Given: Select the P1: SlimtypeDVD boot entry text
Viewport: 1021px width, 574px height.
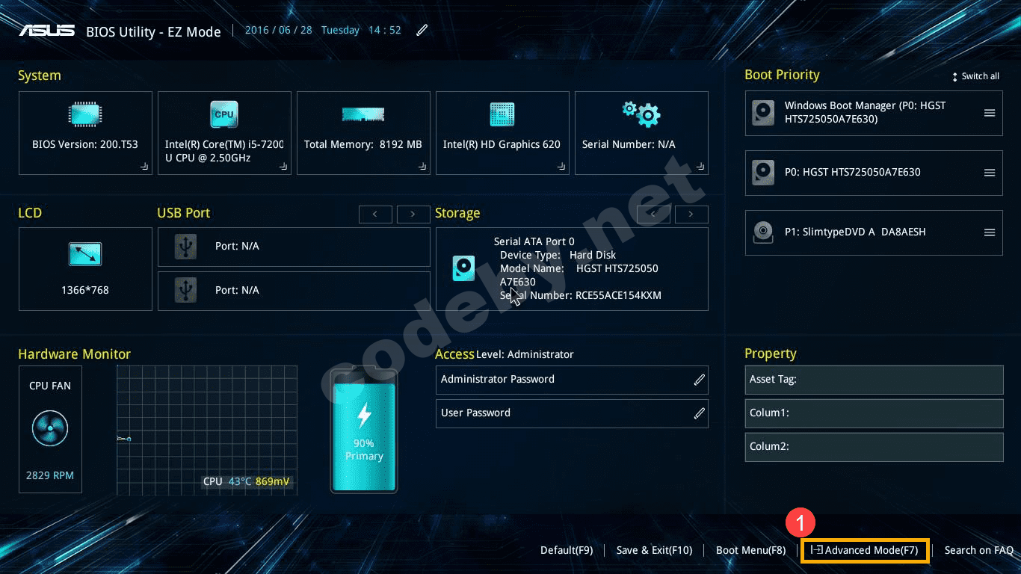Looking at the screenshot, I should coord(855,232).
